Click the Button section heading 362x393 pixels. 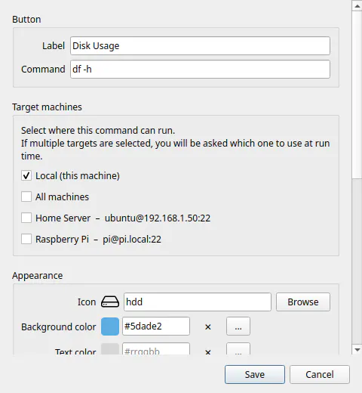click(x=26, y=20)
